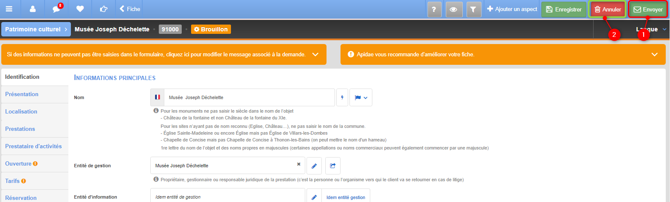Toggle the eye preview button
Viewport: 670px width, 202px height.
pos(453,9)
